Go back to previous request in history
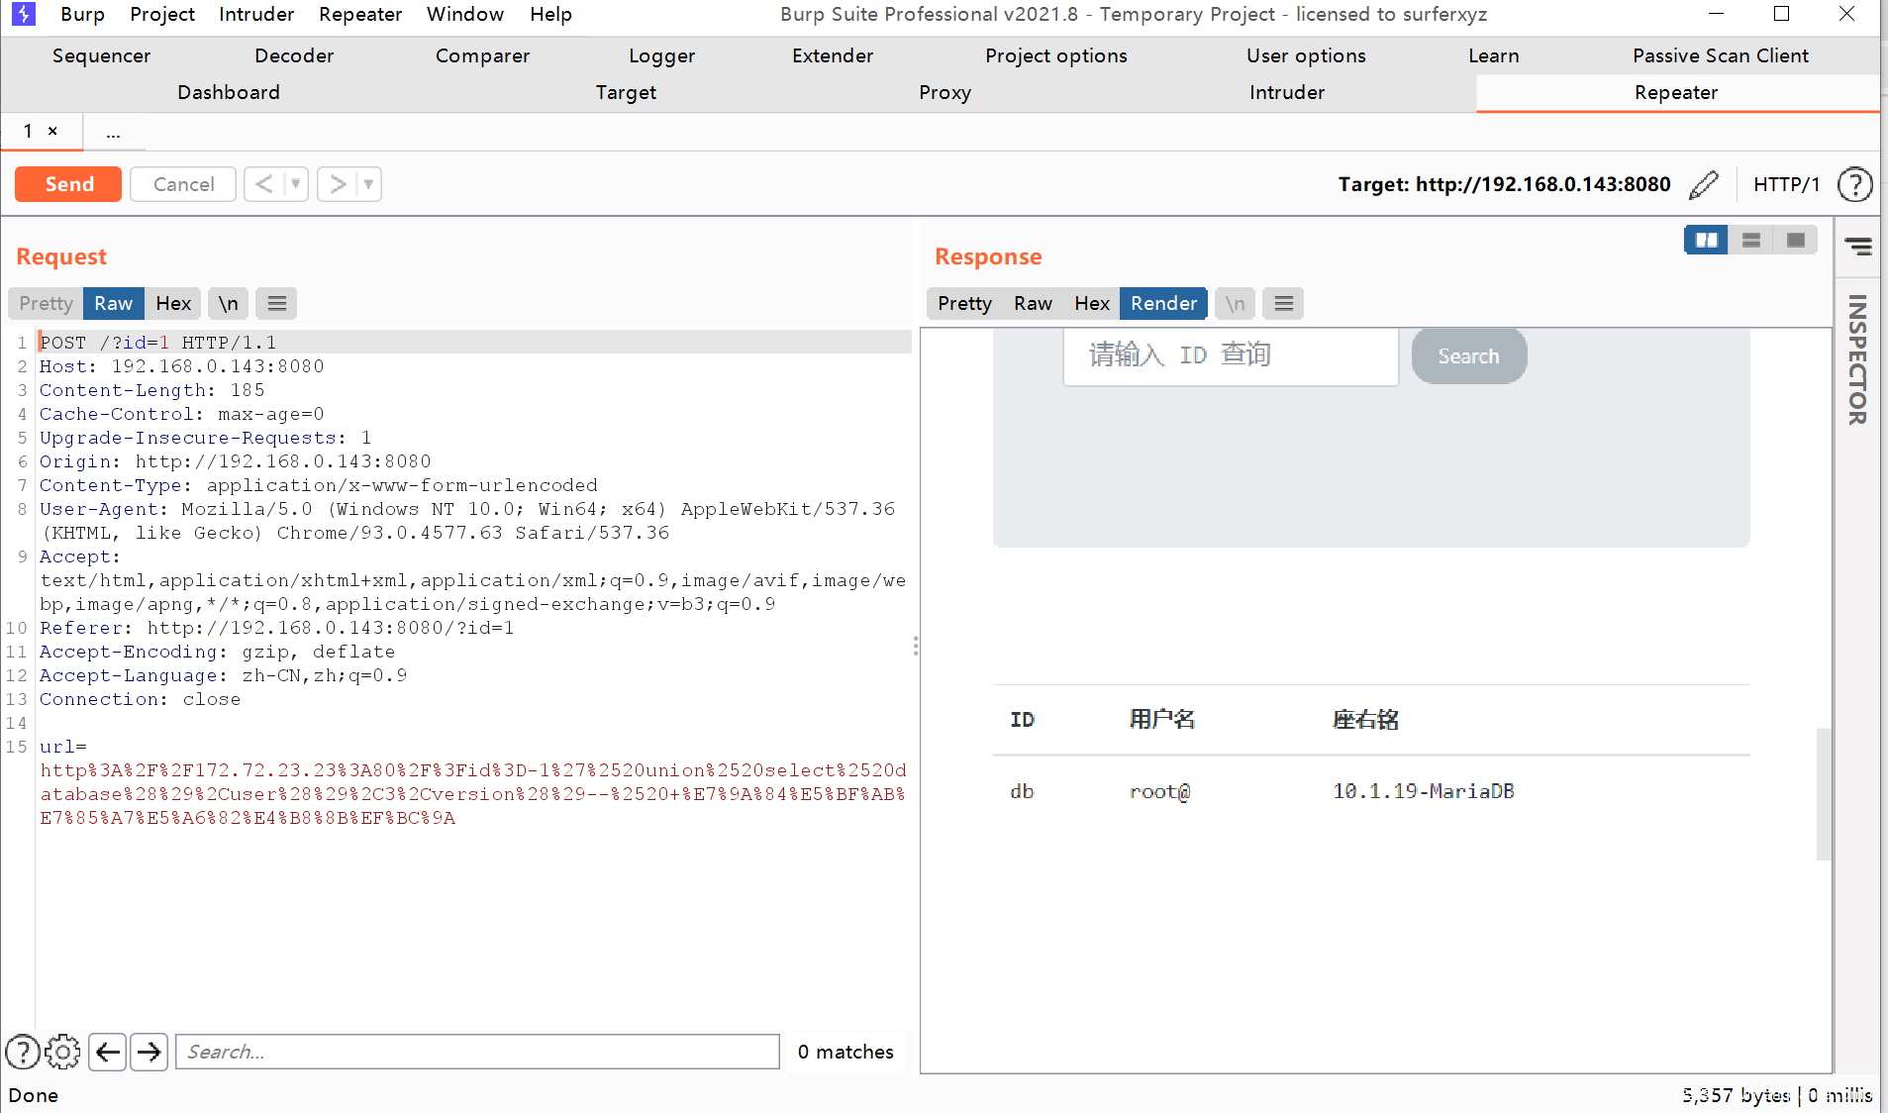Screen dimensions: 1888x1113 click(263, 184)
